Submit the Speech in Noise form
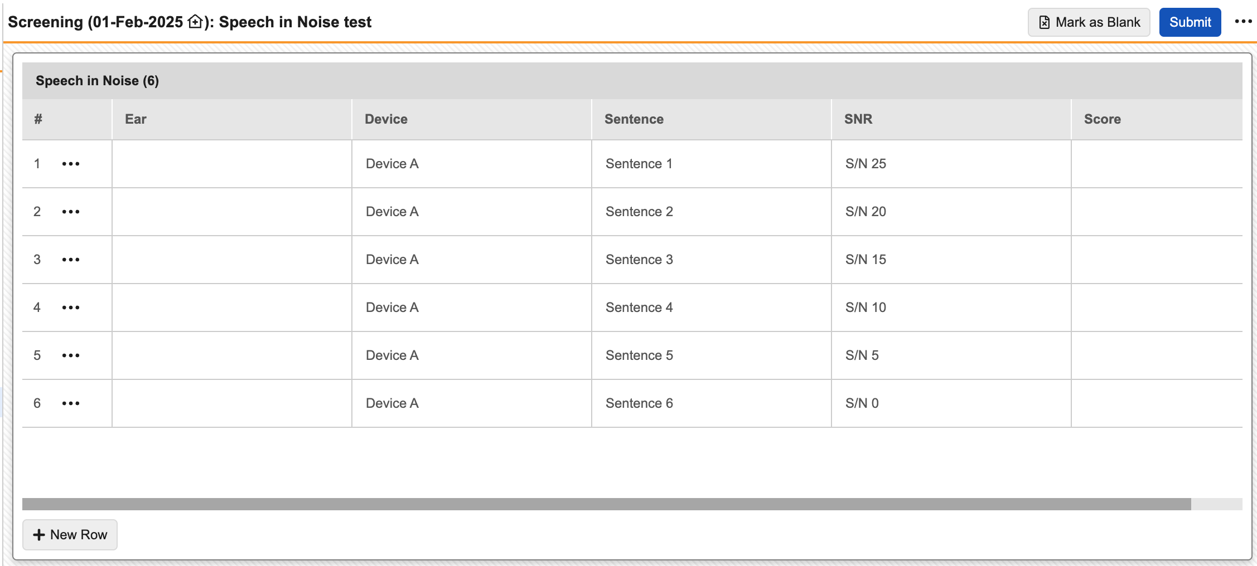 click(1190, 22)
